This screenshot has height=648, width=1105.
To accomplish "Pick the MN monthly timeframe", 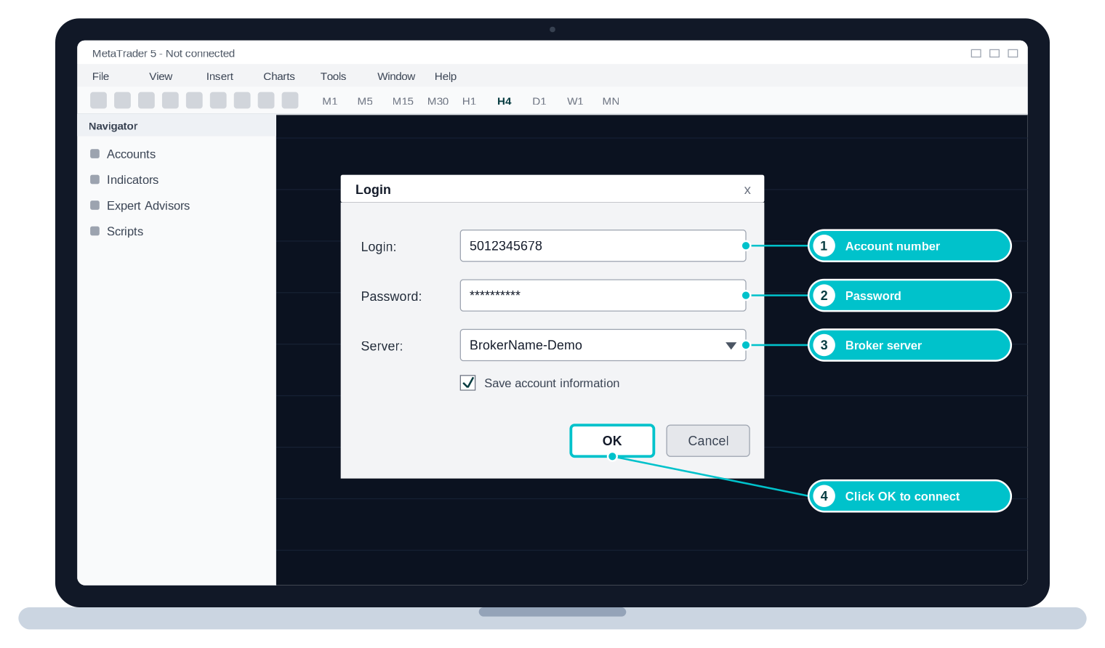I will pos(611,101).
